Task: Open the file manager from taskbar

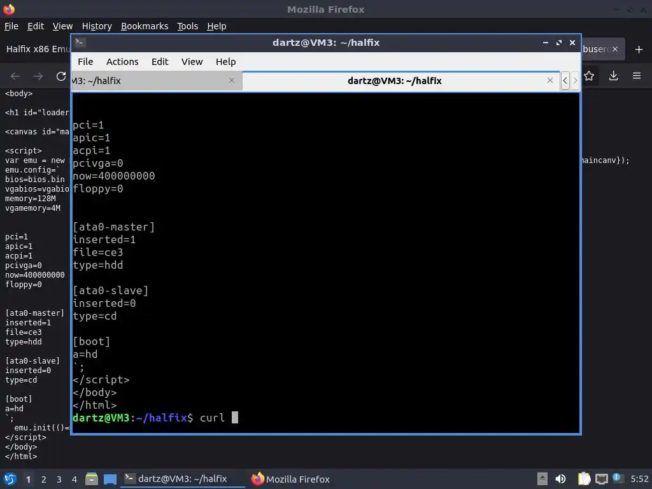Action: click(92, 479)
